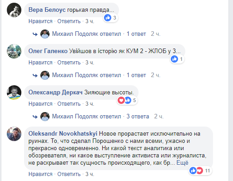The height and width of the screenshot is (181, 233).
Task: Expand the full comment with the Ещё link
Action: point(183,163)
